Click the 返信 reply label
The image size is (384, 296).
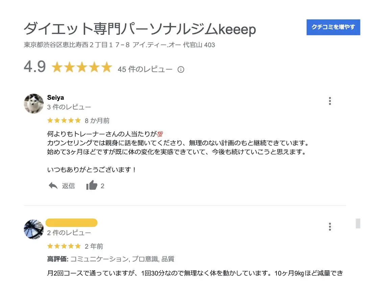tap(68, 186)
